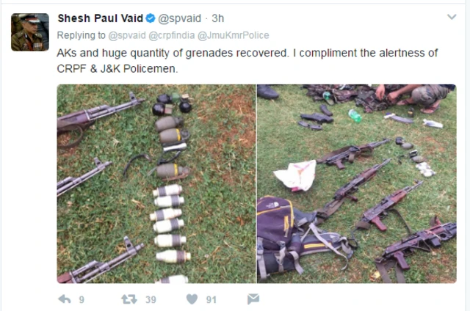
Task: Click the like count 91
Action: click(x=211, y=299)
